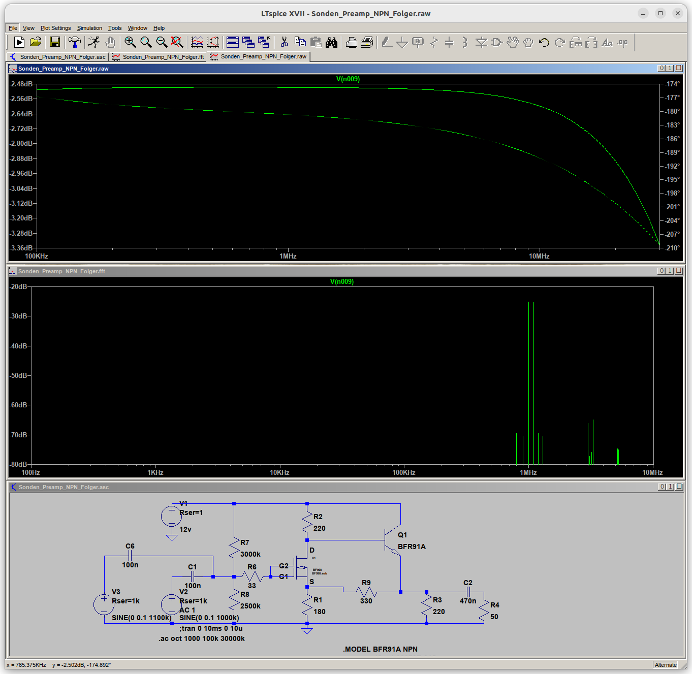Open the Window menu
692x674 pixels.
(137, 28)
